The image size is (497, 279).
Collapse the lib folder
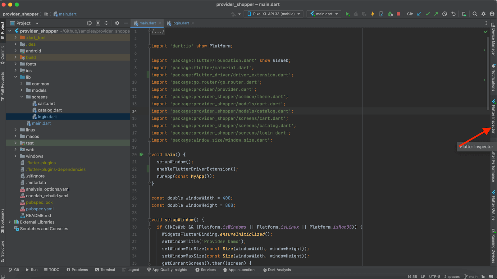[x=16, y=77]
